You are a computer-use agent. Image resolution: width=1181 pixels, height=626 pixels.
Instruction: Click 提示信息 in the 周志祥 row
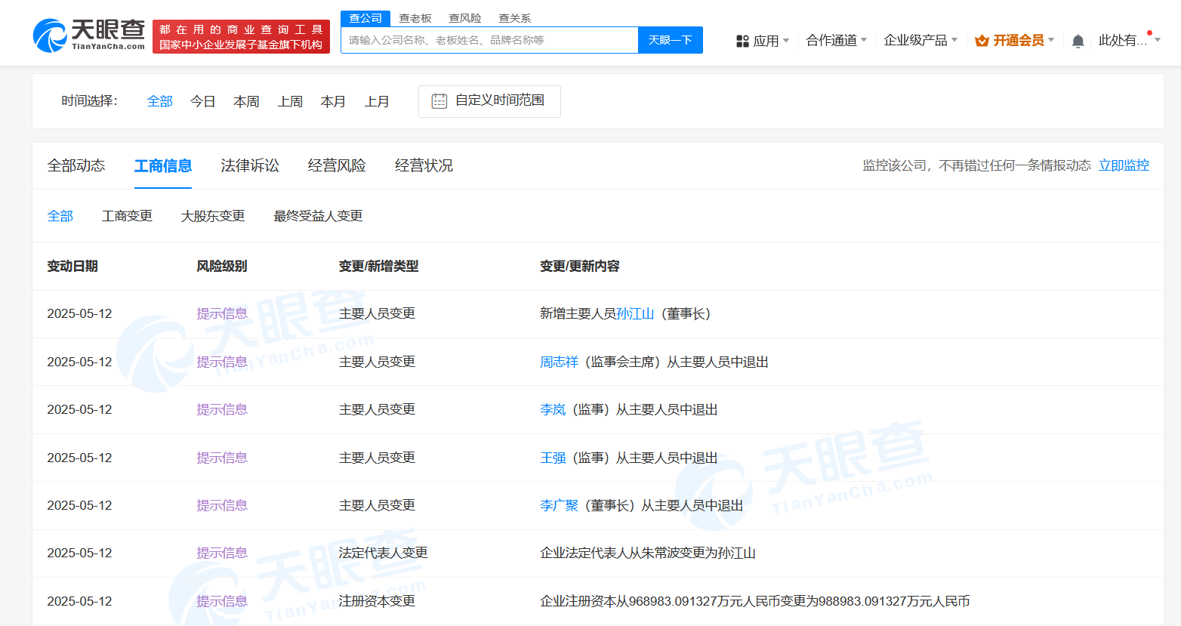[222, 362]
